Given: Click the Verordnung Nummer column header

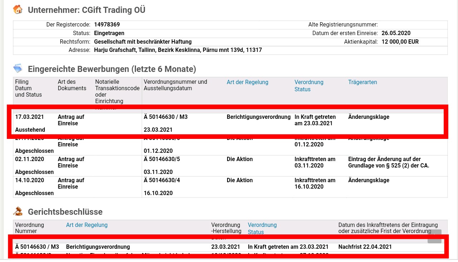Looking at the screenshot, I should coord(29,228).
